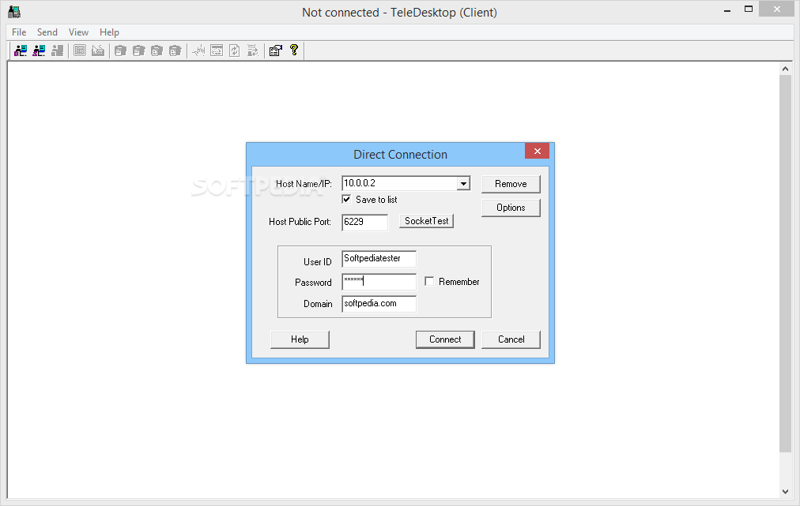This screenshot has width=800, height=506.
Task: Click the Domain field showing softpedia.com
Action: [379, 304]
